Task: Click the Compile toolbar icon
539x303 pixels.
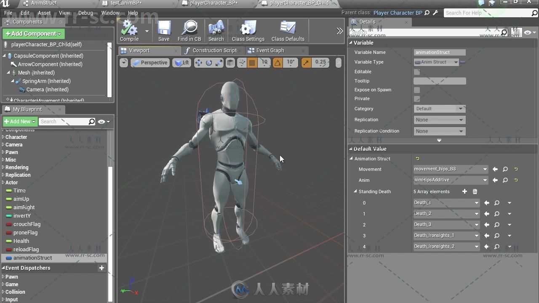Action: tap(129, 31)
